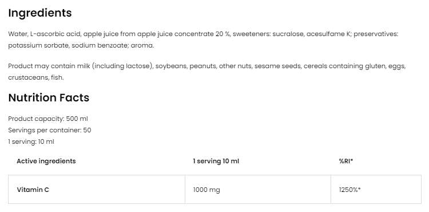Click the allergen warning paragraph
Screen dimensions: 429x212
pos(207,72)
